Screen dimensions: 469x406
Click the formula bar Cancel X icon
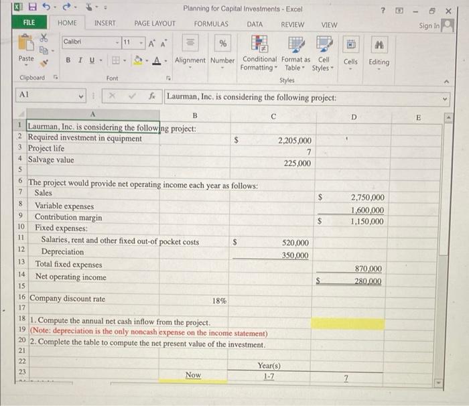tap(112, 95)
